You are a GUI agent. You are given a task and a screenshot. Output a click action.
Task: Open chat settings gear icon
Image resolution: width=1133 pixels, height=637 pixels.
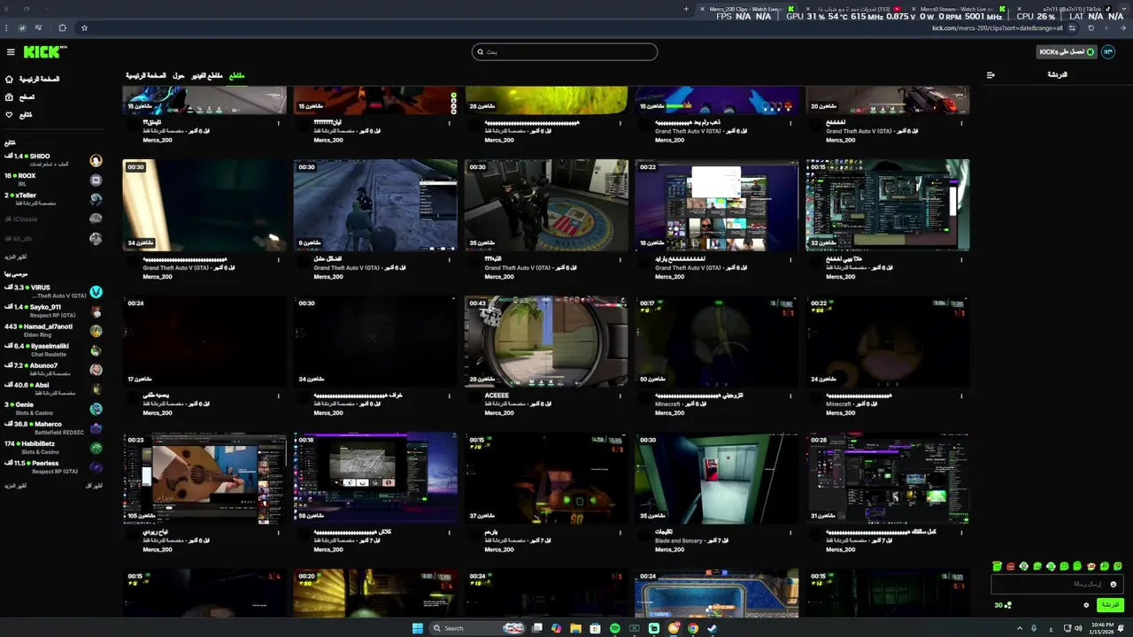tap(1086, 605)
